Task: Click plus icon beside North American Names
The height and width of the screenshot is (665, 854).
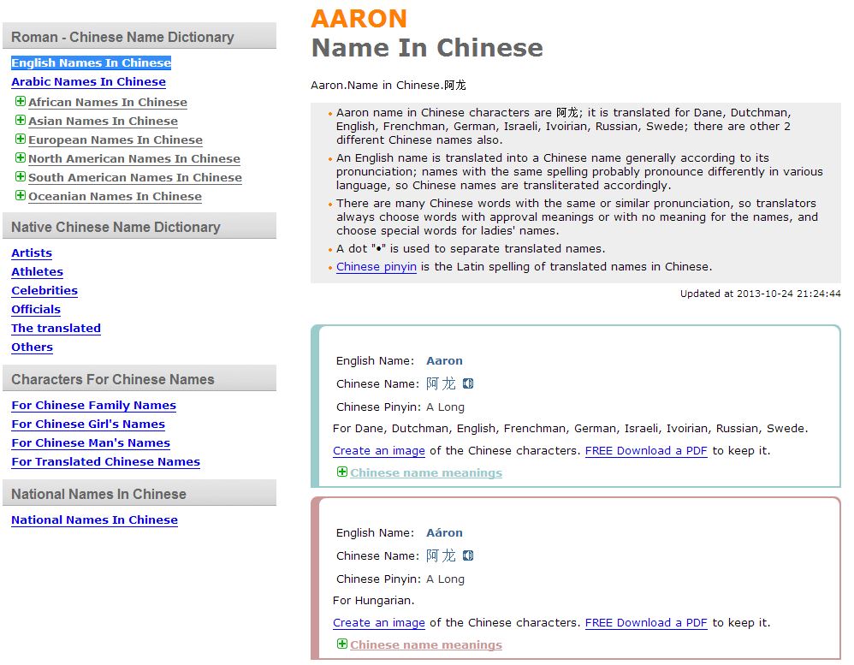Action: [20, 158]
